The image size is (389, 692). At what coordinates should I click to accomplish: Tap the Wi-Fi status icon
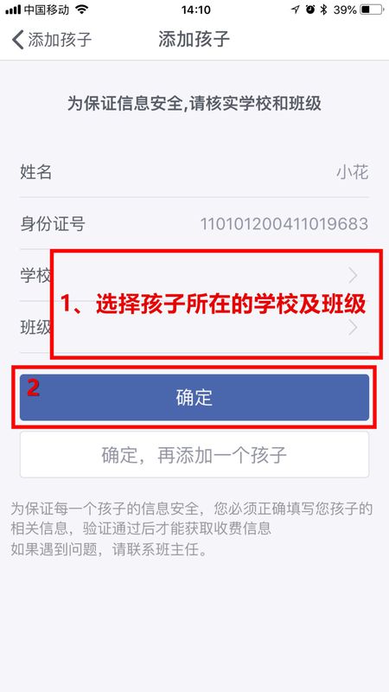pos(81,10)
